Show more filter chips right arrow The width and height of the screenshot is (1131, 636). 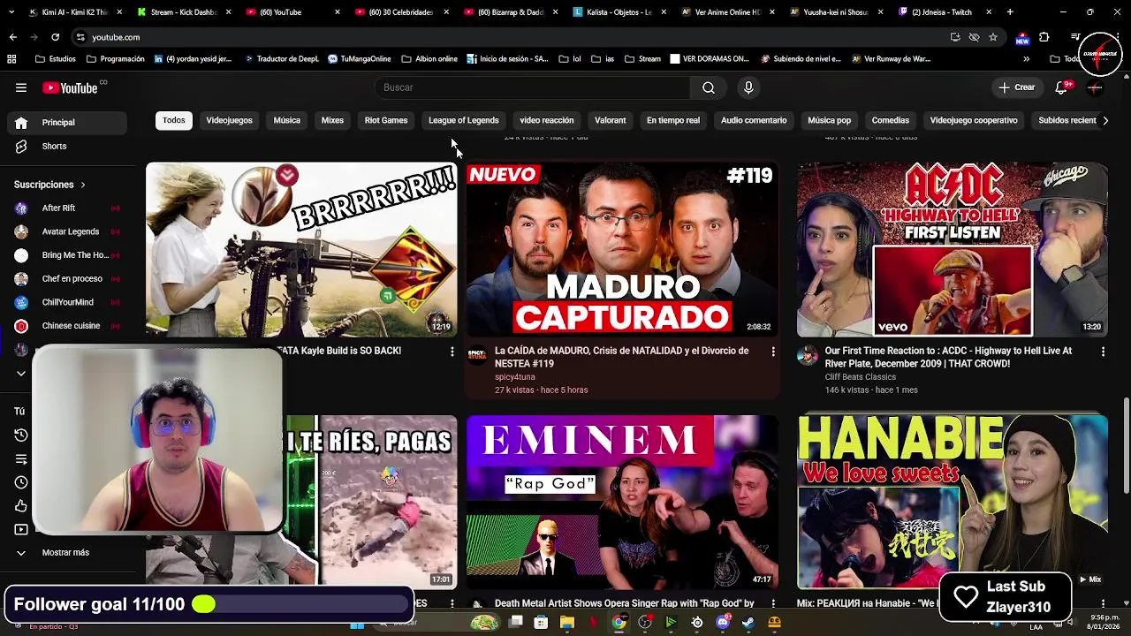(1105, 120)
